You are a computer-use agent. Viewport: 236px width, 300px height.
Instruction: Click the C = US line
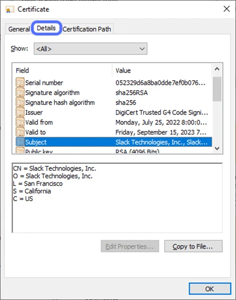point(23,199)
